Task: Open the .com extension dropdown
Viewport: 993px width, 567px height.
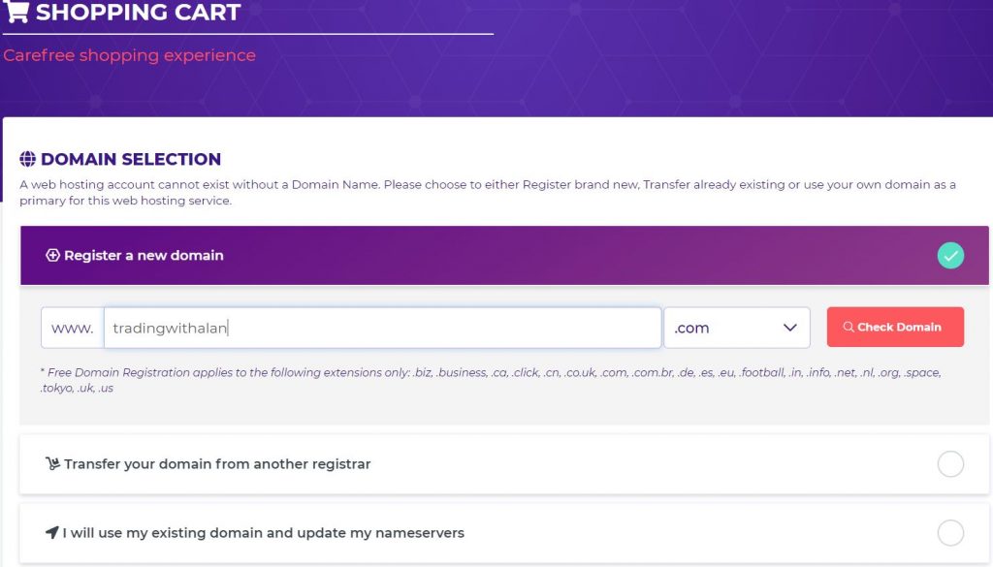Action: 736,328
